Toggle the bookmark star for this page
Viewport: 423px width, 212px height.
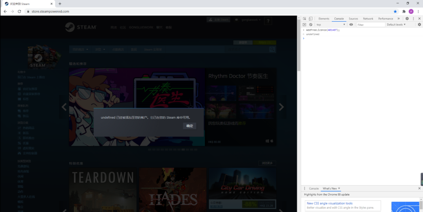point(395,11)
